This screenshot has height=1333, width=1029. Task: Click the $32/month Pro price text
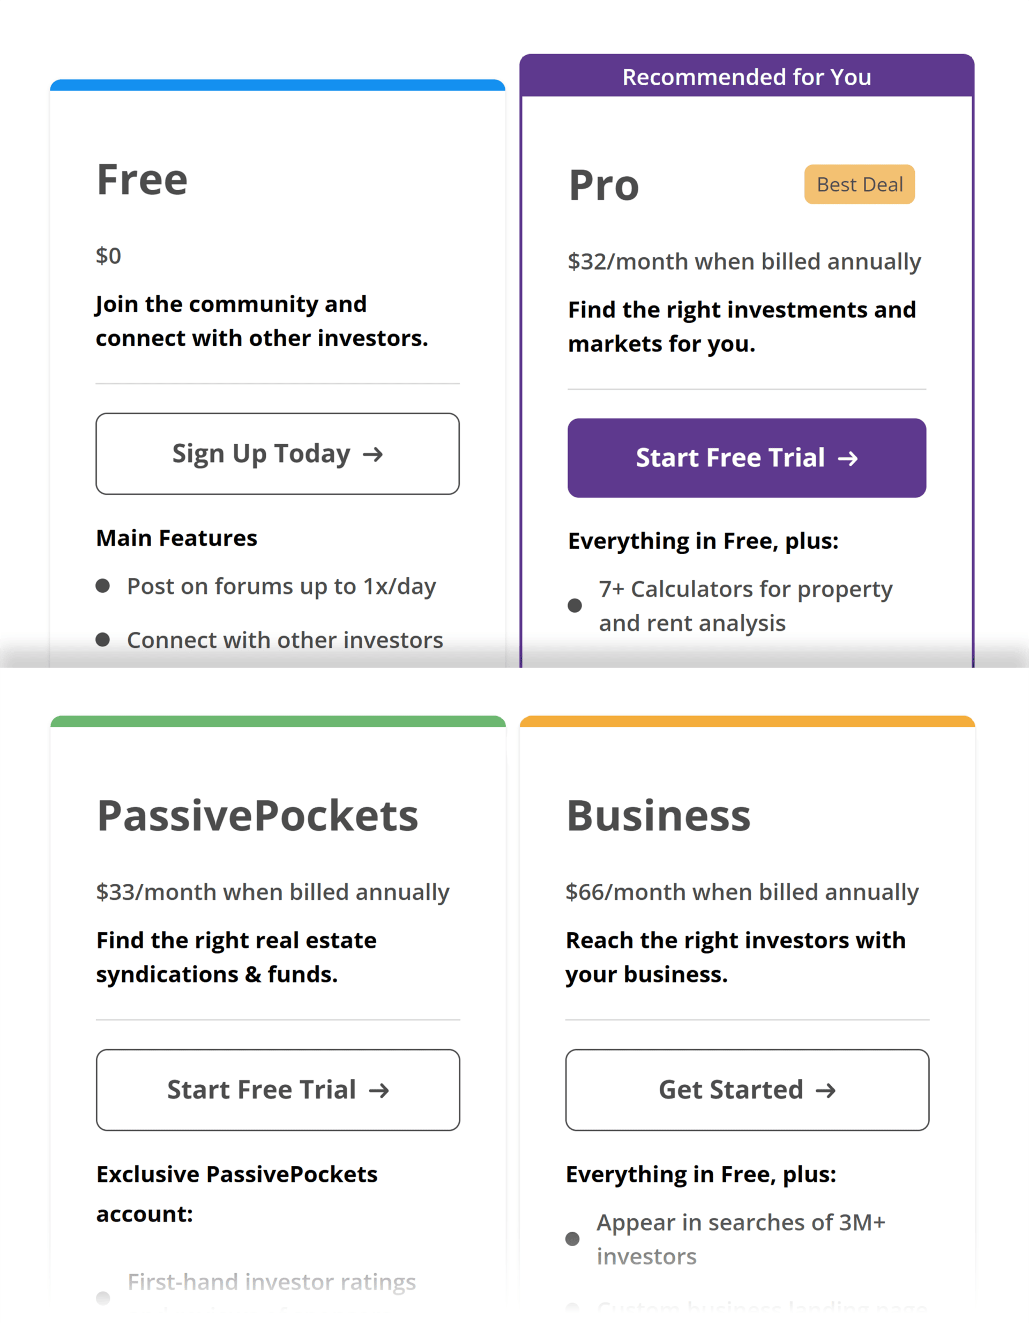click(744, 262)
